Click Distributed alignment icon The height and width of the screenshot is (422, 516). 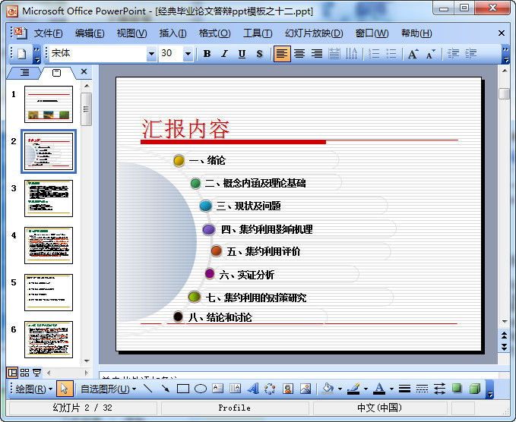click(x=334, y=54)
